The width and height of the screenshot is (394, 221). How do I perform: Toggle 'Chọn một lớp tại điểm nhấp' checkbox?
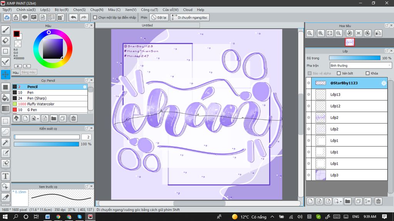[95, 18]
